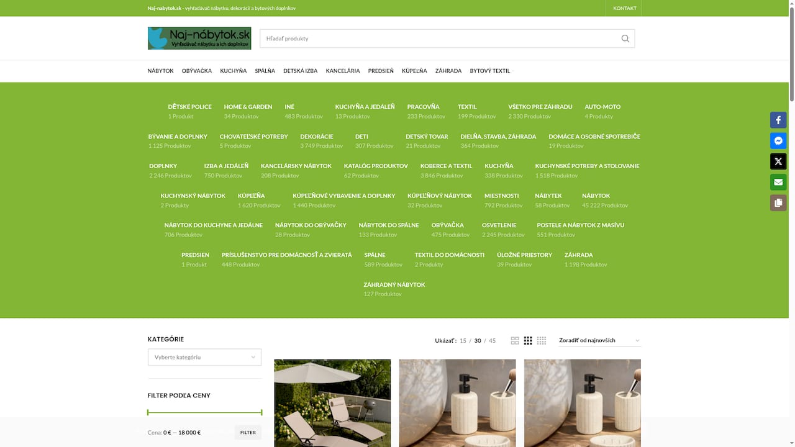Open the Vyberte kategóriu dropdown
795x447 pixels.
point(204,357)
